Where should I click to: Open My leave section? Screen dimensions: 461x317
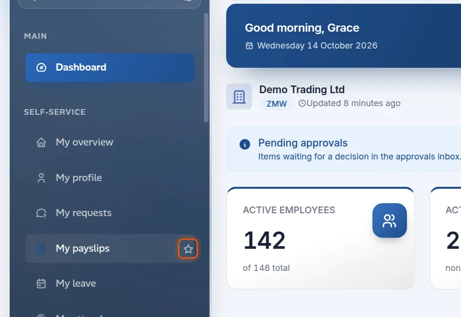tap(109, 283)
